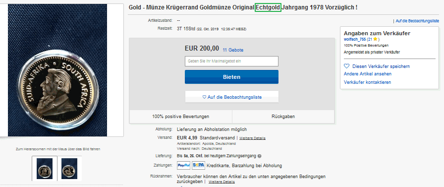444x187 pixels.
Task: Click the Maximalgebot bid input field
Action: pos(231,61)
